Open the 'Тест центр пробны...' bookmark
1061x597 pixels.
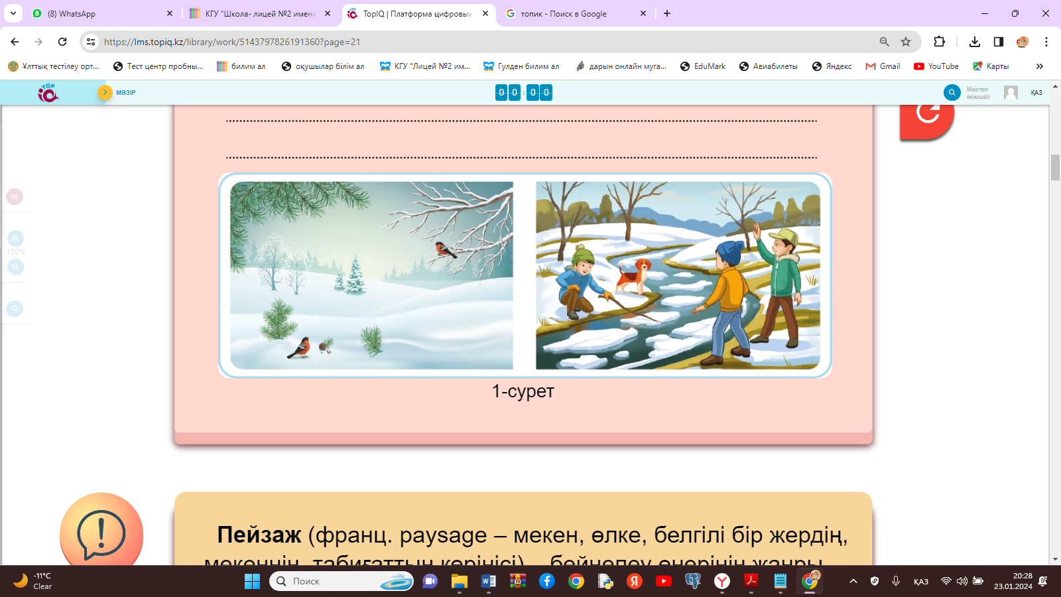coord(158,66)
